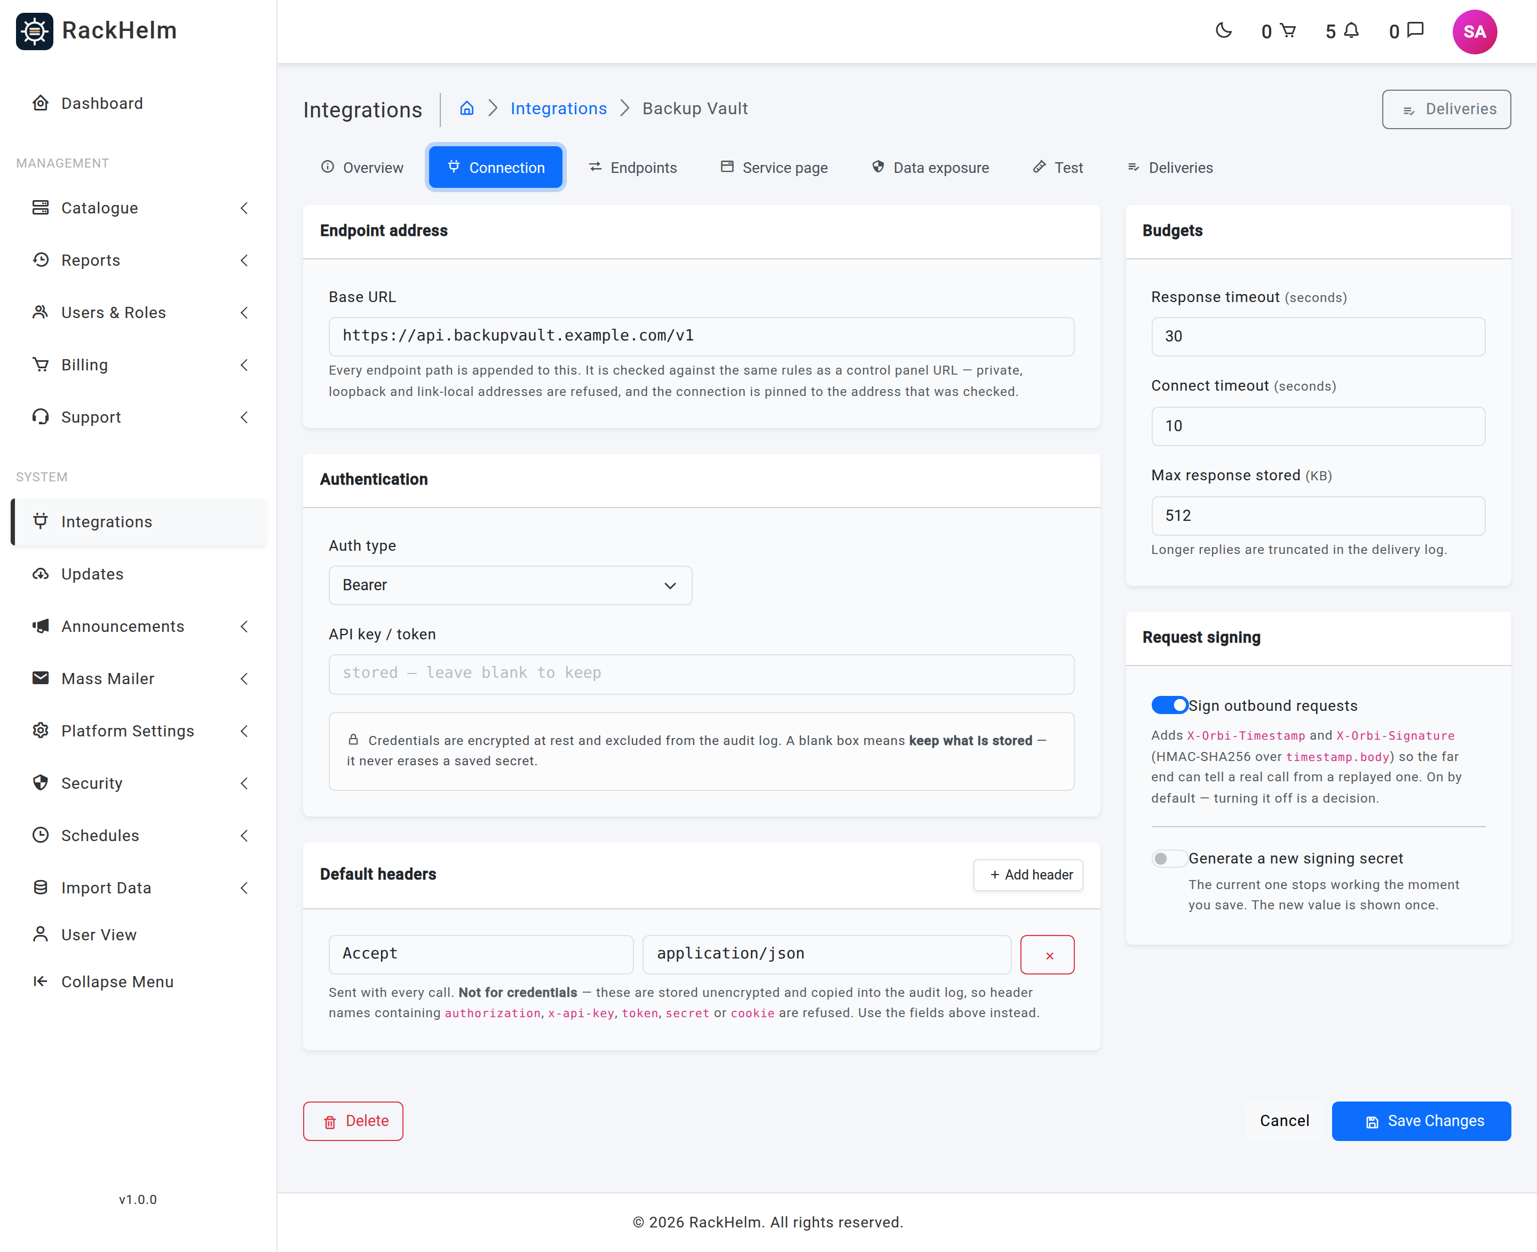Open the Auth type Bearer dropdown

click(x=510, y=585)
